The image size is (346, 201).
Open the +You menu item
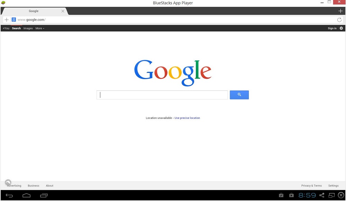click(6, 28)
